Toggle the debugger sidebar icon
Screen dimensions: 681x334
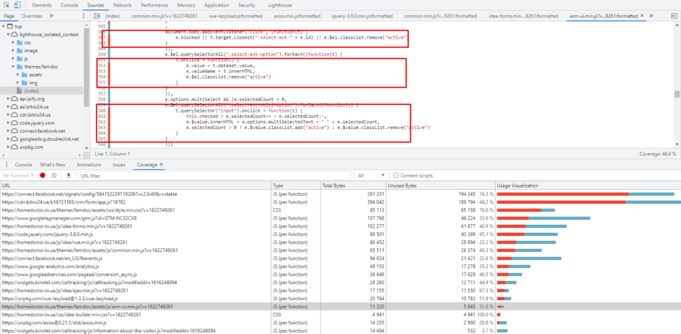pyautogui.click(x=674, y=16)
